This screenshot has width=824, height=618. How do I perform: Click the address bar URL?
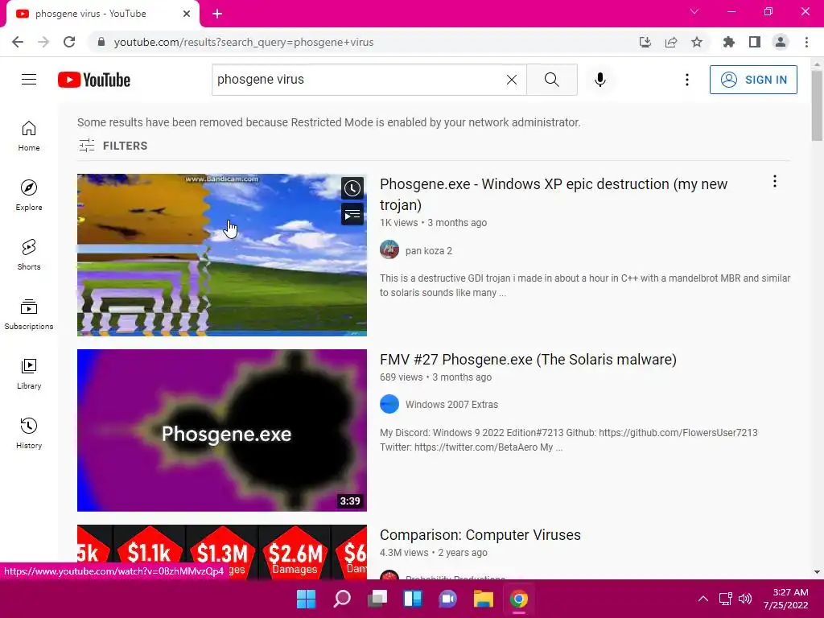pyautogui.click(x=244, y=42)
